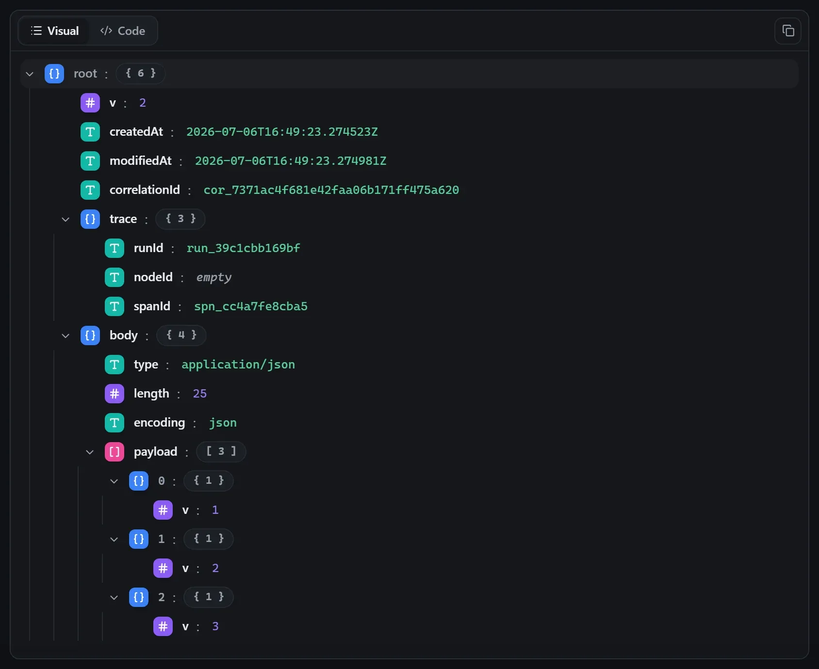Collapse payload item 2 chevron

[x=114, y=597]
